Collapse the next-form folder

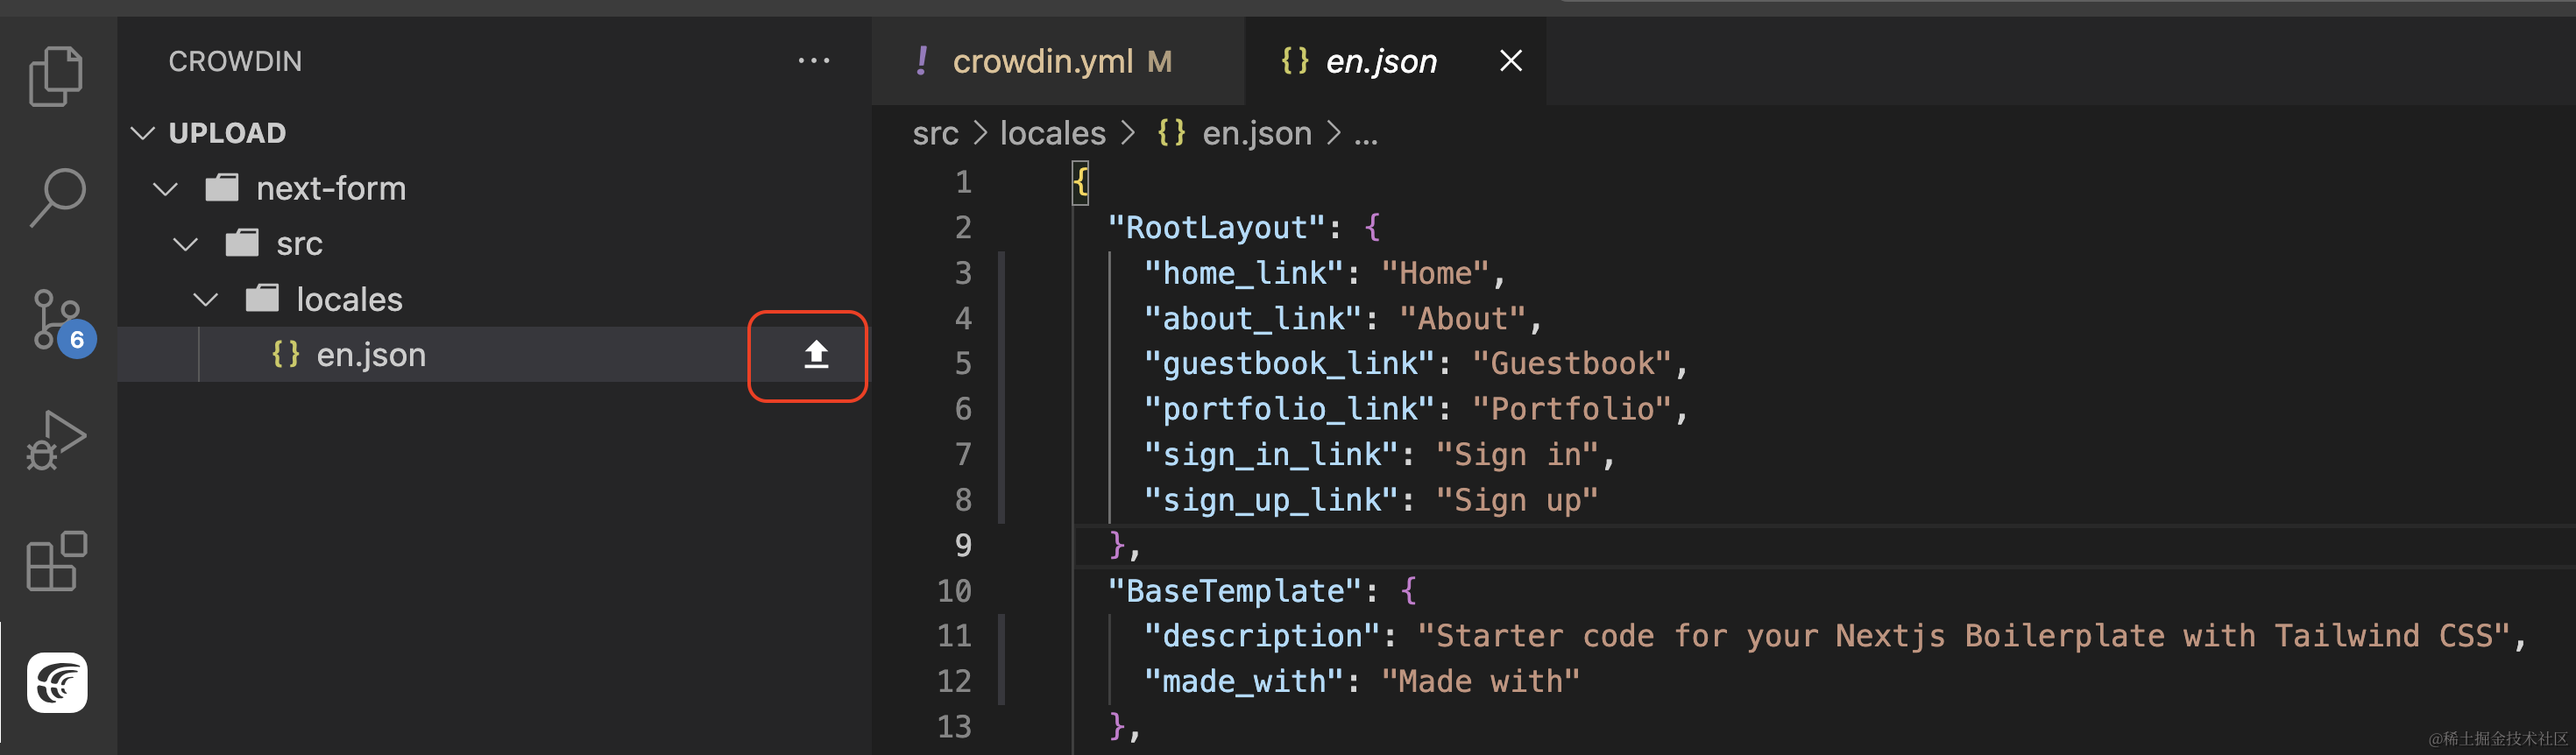(x=166, y=188)
